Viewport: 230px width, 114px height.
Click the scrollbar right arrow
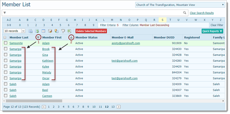tap(223, 101)
